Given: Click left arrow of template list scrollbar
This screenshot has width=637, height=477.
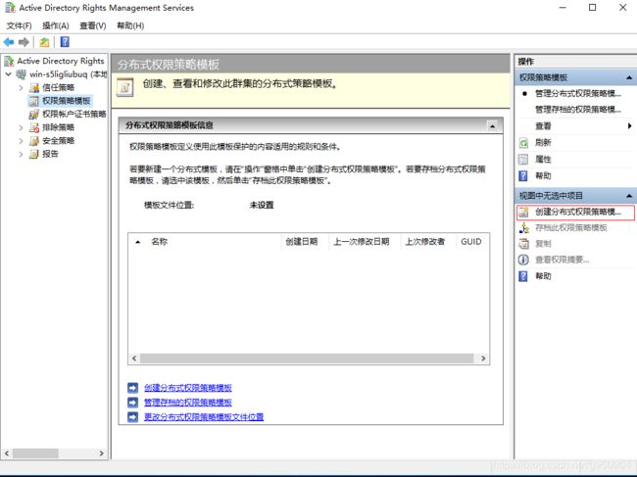Looking at the screenshot, I should (134, 358).
